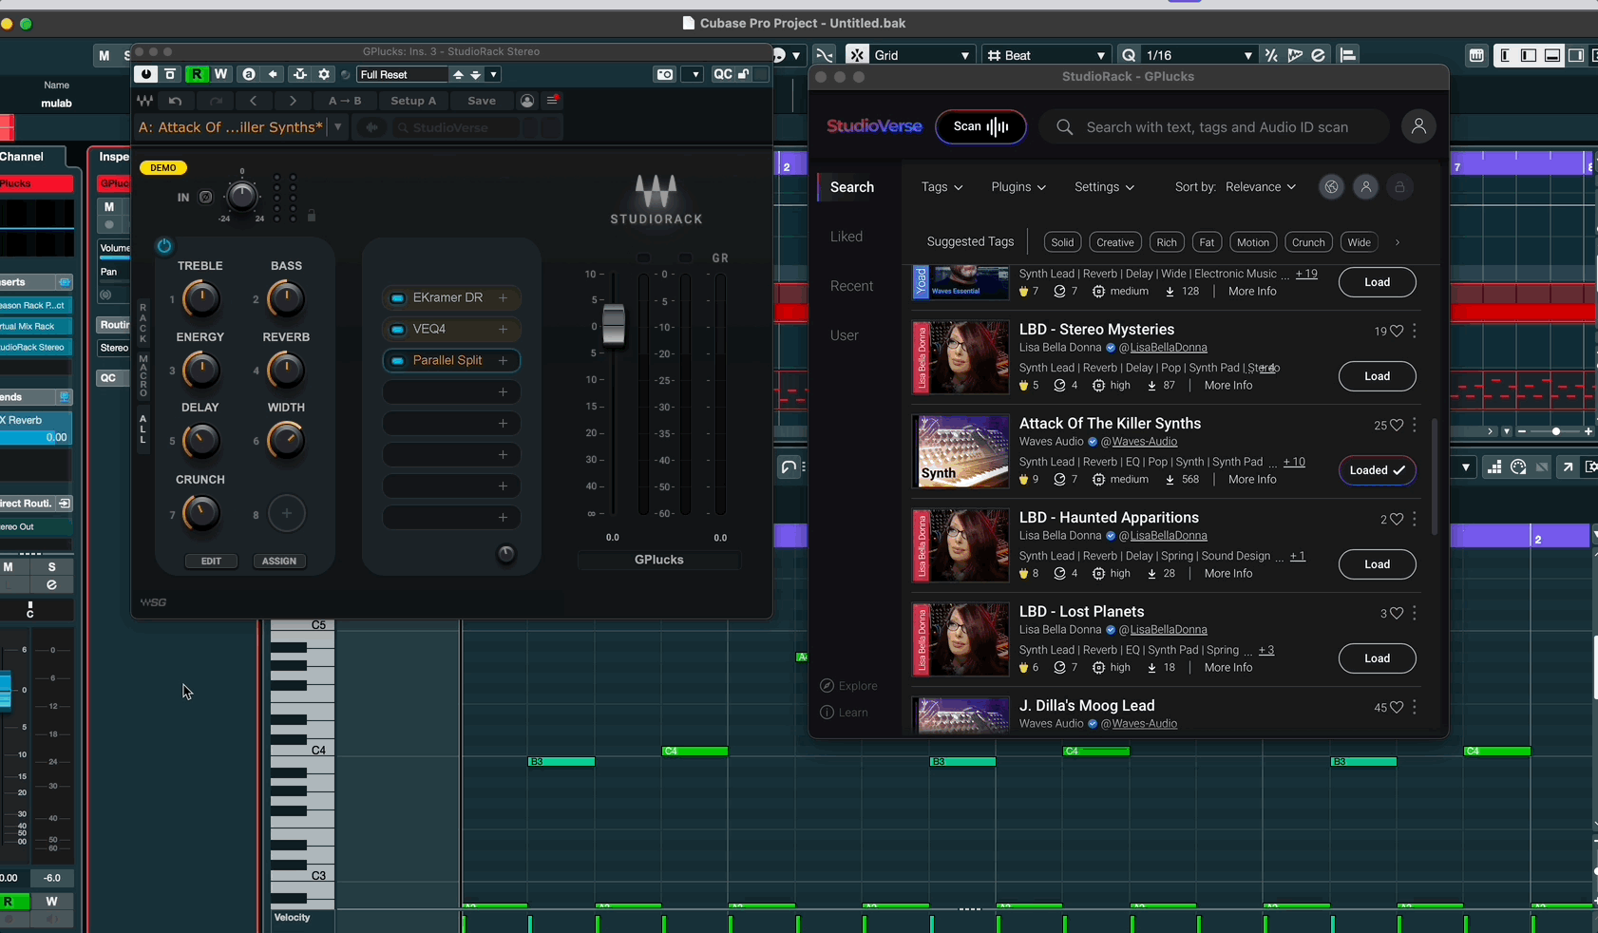Select the Search tab in StudioVerse sidebar
The image size is (1598, 933).
[852, 187]
